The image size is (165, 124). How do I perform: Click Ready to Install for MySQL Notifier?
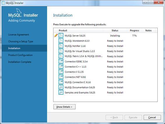click(115, 46)
